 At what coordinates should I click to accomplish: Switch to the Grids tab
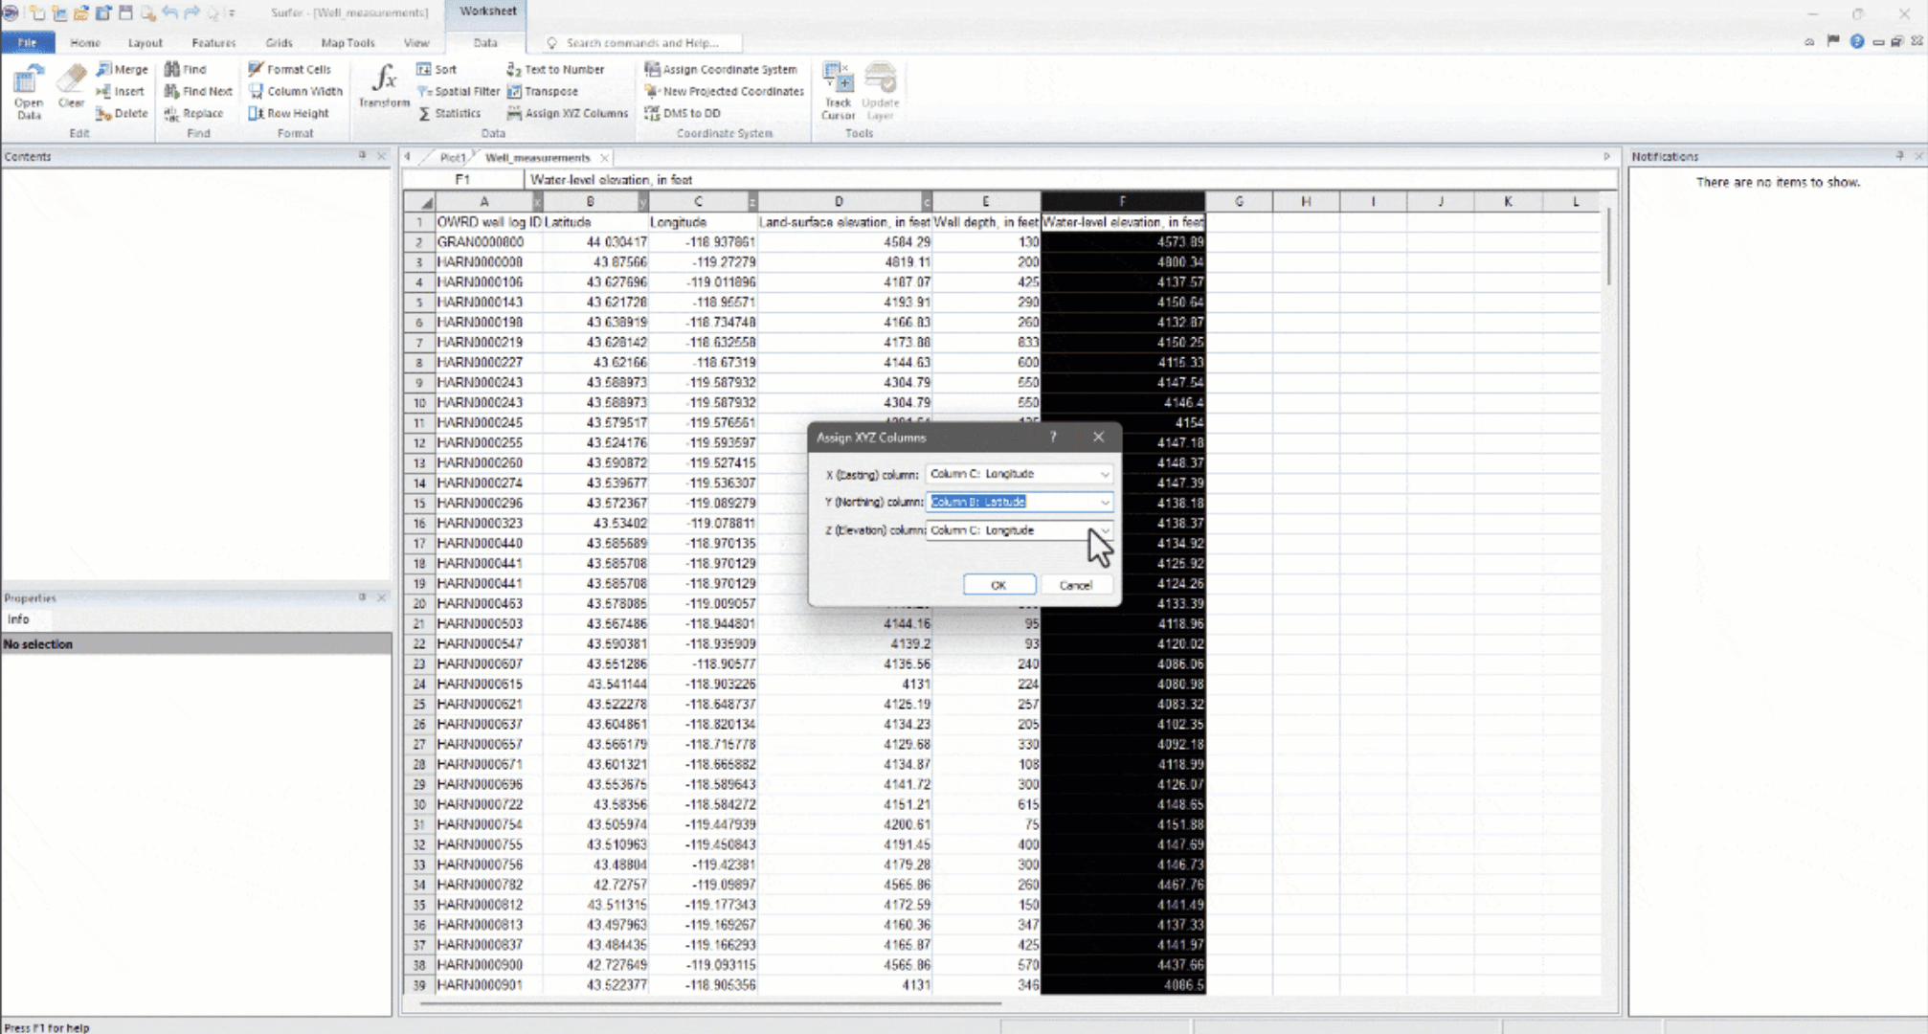[279, 42]
